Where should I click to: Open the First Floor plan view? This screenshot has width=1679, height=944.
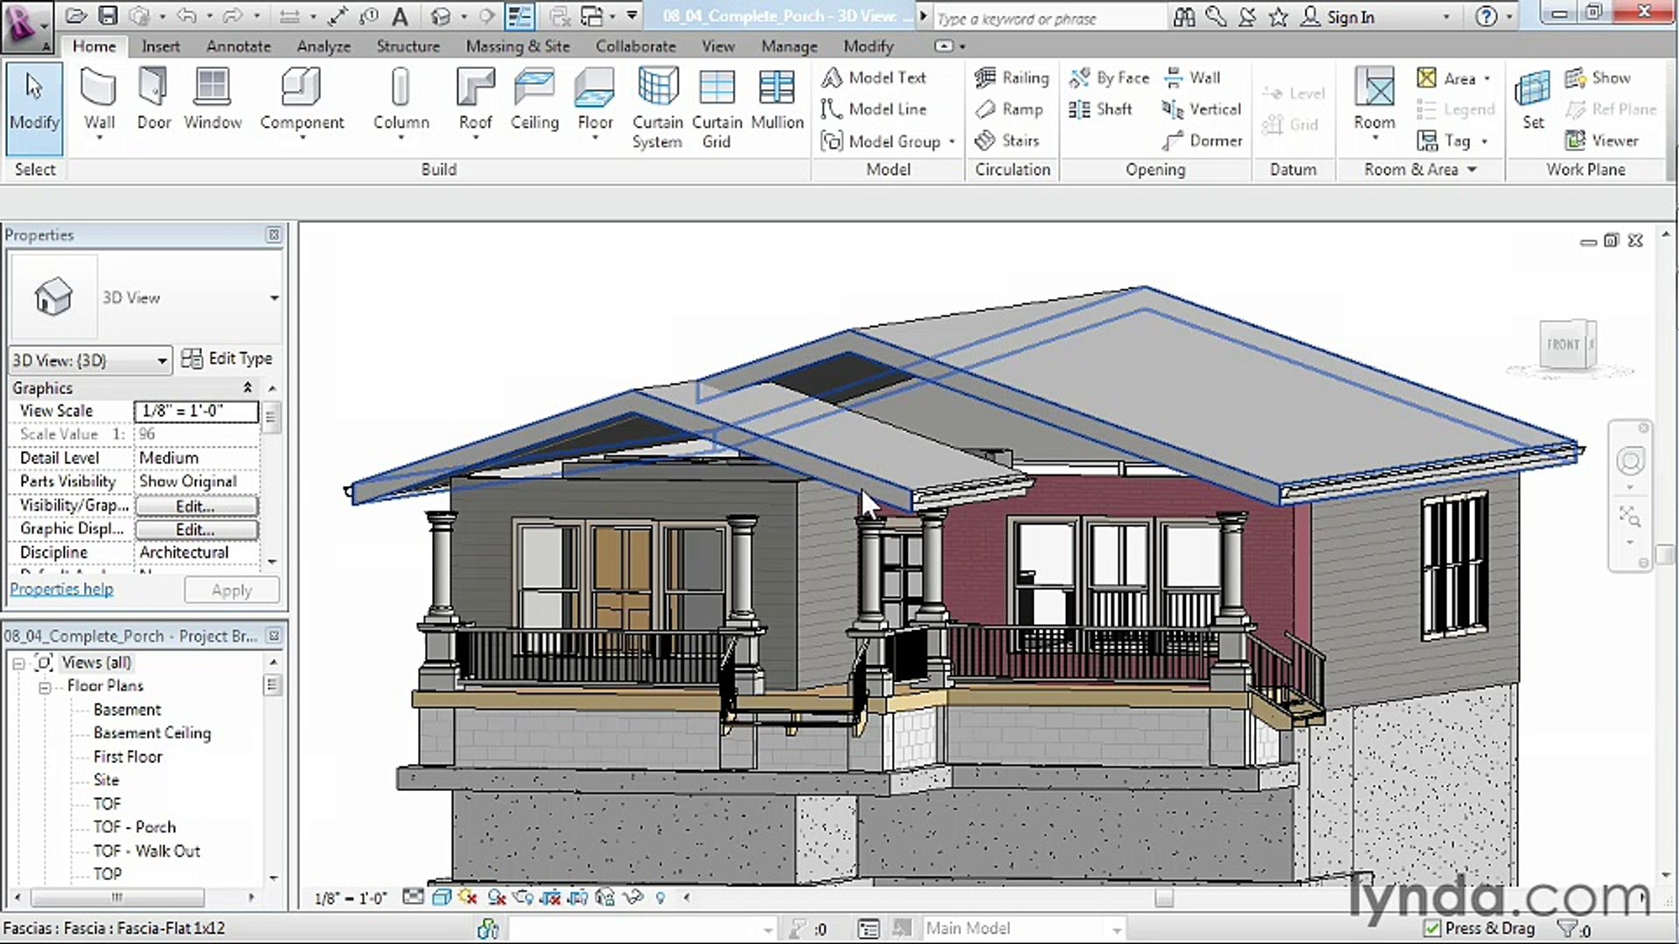click(x=128, y=757)
